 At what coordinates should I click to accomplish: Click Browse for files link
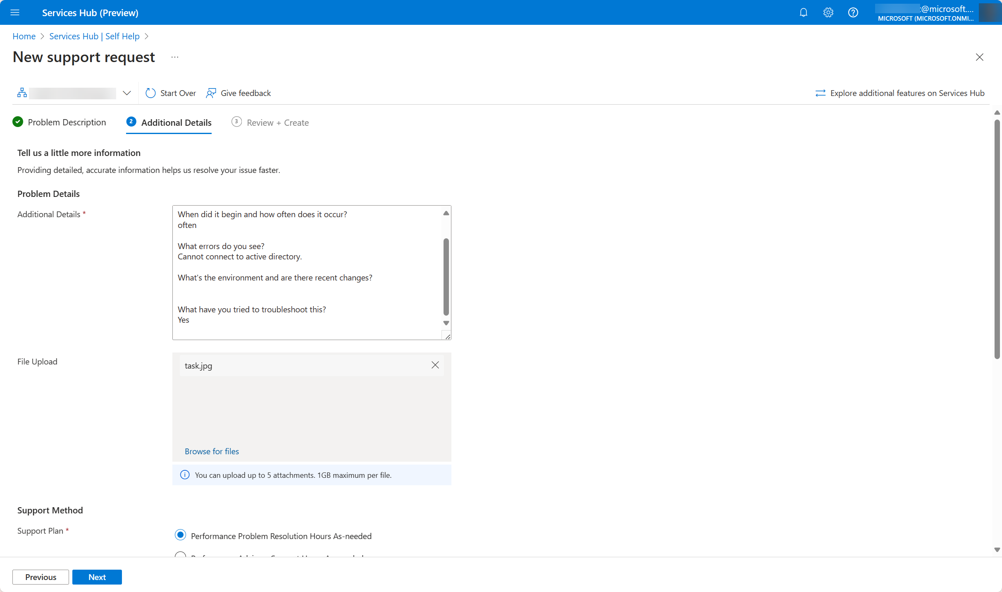click(211, 451)
